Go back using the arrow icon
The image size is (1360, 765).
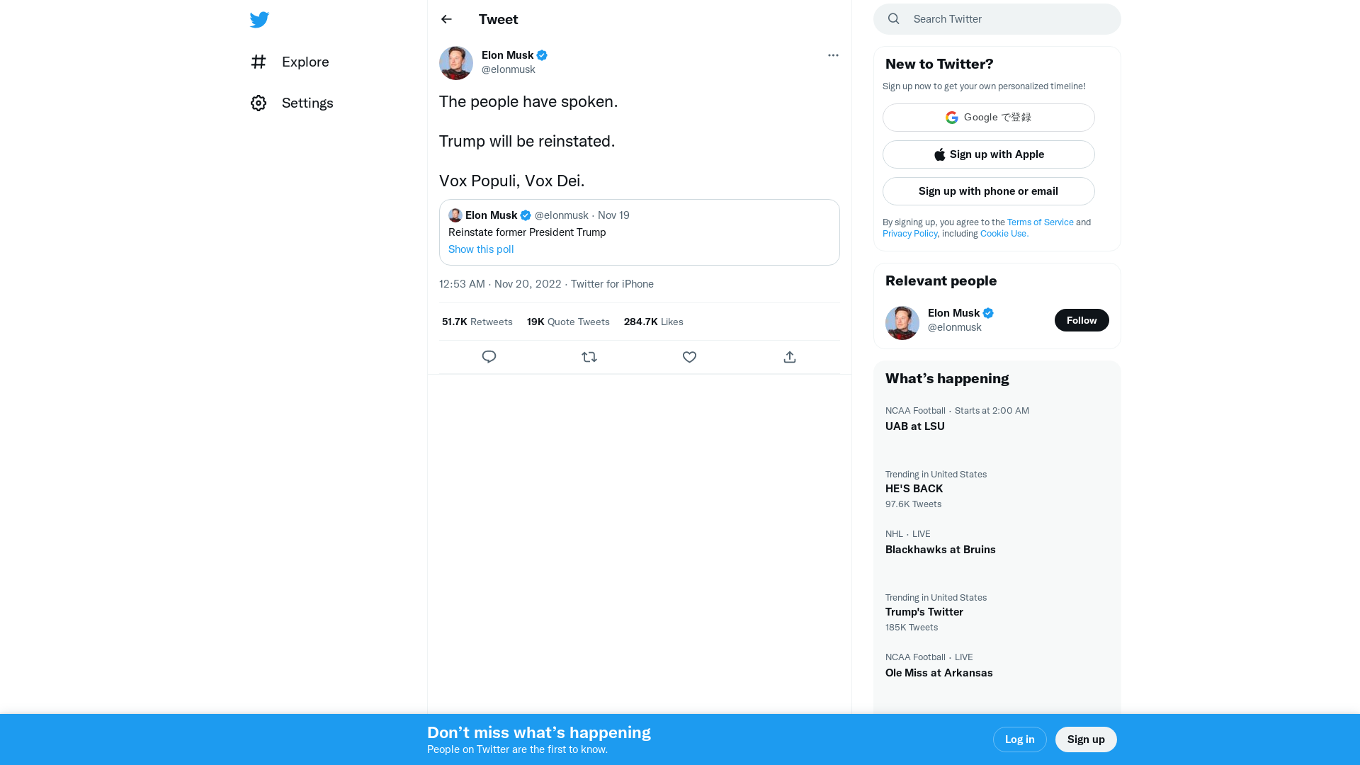pos(446,19)
